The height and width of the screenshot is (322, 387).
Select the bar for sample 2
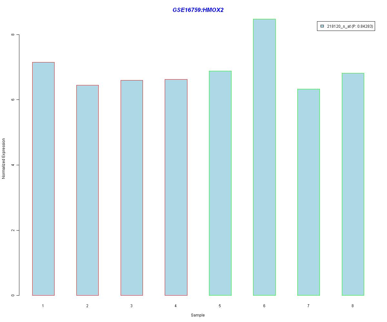tap(87, 190)
